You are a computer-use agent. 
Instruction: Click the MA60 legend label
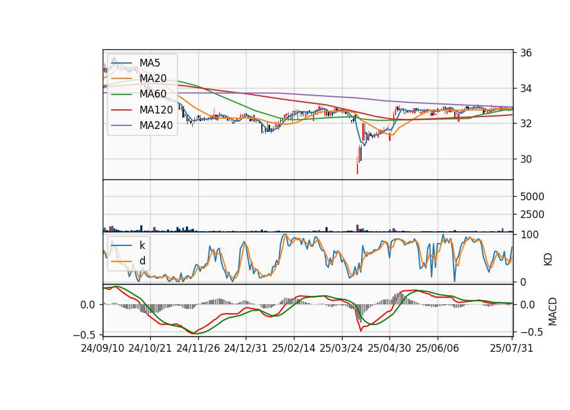[x=153, y=94]
